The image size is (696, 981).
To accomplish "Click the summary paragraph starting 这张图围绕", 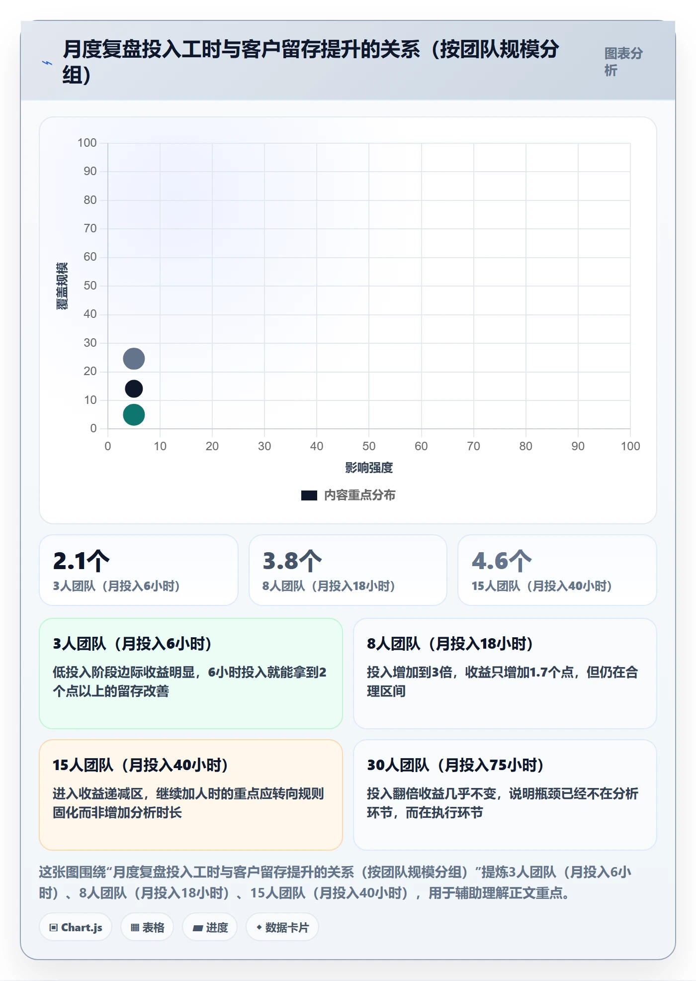I will coord(336,883).
